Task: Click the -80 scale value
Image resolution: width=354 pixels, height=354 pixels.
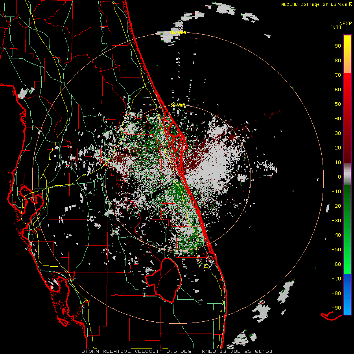Action: (336, 293)
